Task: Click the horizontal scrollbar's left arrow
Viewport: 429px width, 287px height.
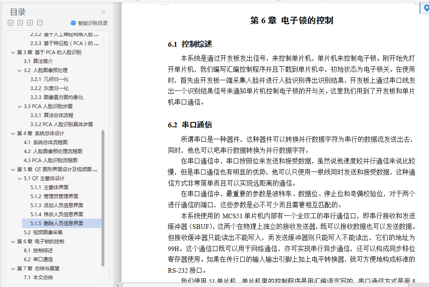Action: point(118,285)
